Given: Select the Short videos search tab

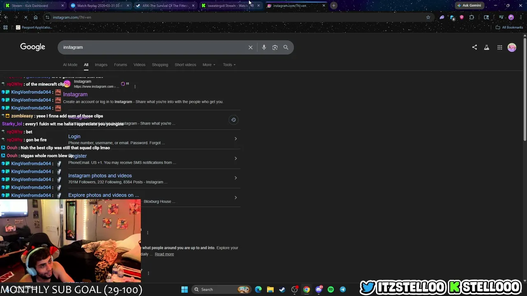Looking at the screenshot, I should click(x=185, y=65).
